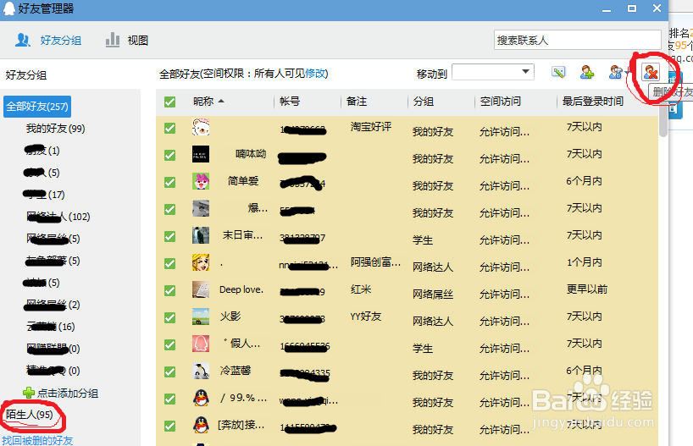Click the QQ penguin avatar of [奔放]接 row
Screen dimensions: 693x446
click(201, 425)
